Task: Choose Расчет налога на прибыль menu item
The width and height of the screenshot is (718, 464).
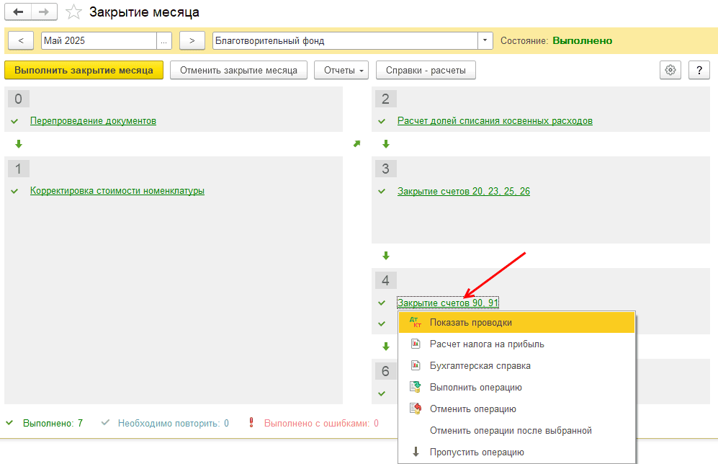Action: [487, 344]
